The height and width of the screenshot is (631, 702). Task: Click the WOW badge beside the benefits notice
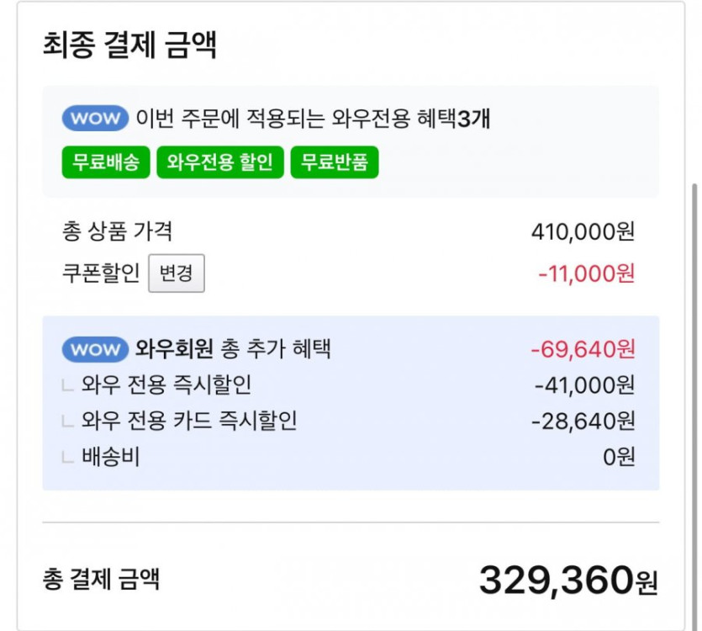94,119
